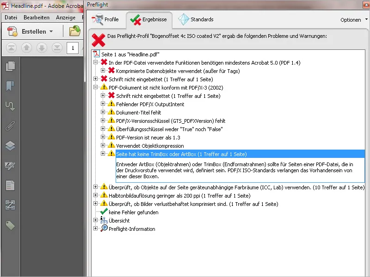370x277 pixels.
Task: Switch to the Ergebnisse tab
Action: [x=149, y=19]
